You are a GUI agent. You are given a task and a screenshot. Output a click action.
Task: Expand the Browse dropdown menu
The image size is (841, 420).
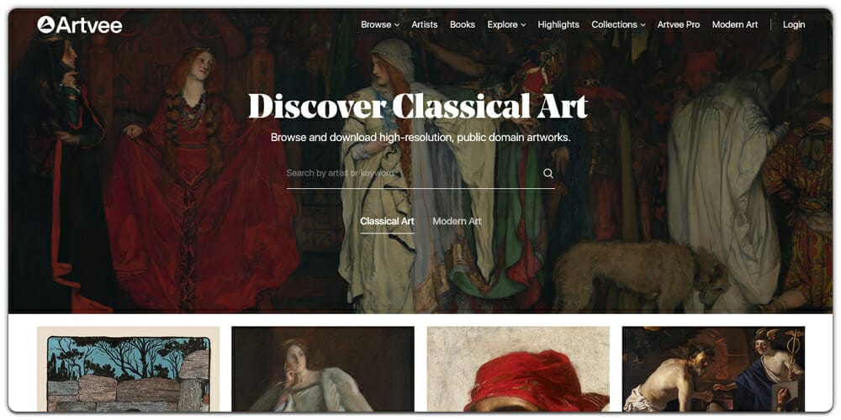380,24
